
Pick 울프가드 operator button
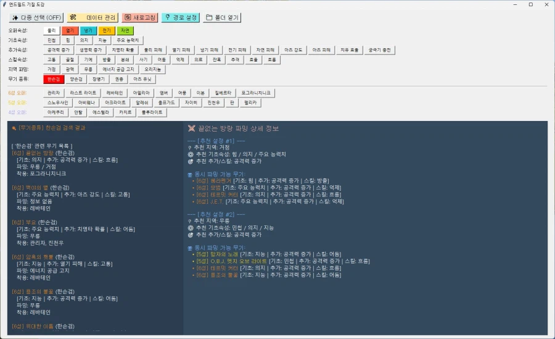[x=166, y=103]
